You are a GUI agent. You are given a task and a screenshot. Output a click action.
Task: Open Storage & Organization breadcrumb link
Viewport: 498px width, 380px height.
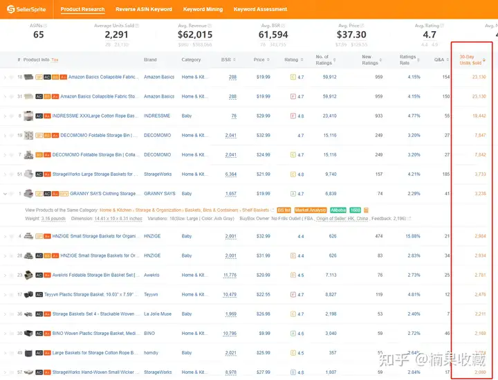(158, 210)
